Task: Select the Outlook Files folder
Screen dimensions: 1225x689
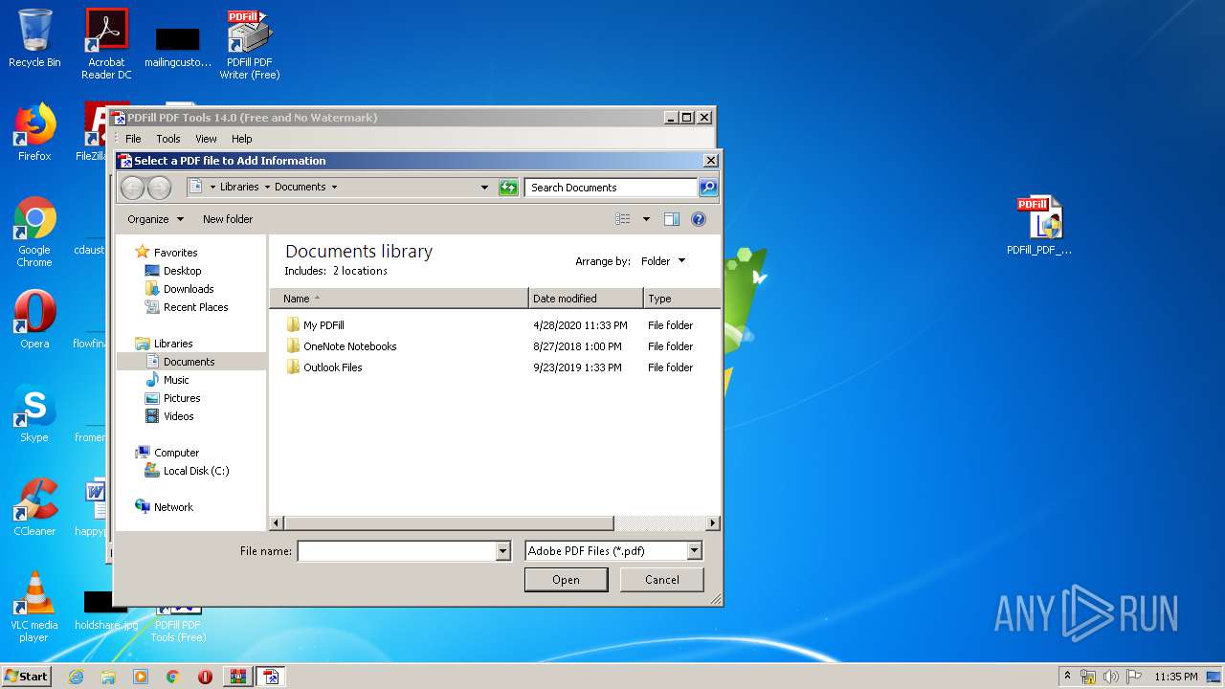Action: [332, 367]
